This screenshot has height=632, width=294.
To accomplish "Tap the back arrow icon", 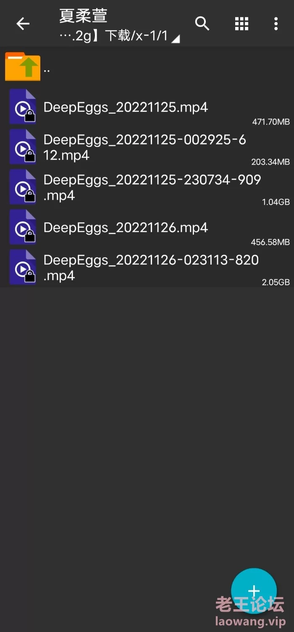I will (23, 24).
